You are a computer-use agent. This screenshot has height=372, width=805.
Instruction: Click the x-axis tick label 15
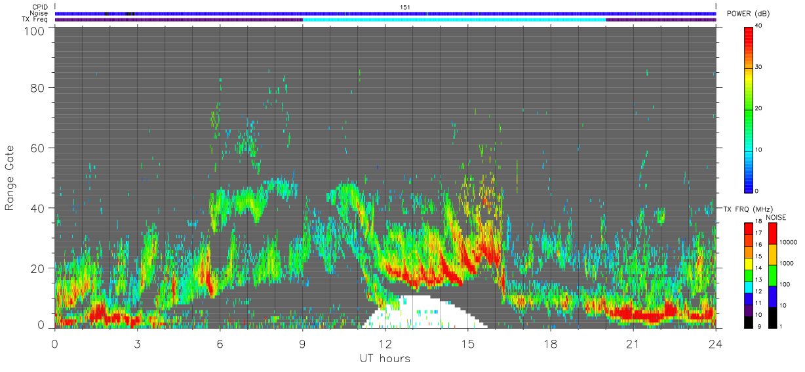click(x=467, y=343)
